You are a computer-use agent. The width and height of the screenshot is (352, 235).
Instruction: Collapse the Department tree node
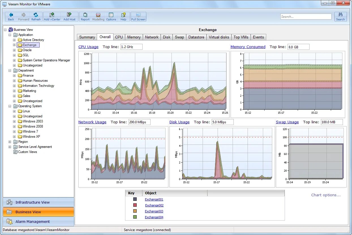9,70
